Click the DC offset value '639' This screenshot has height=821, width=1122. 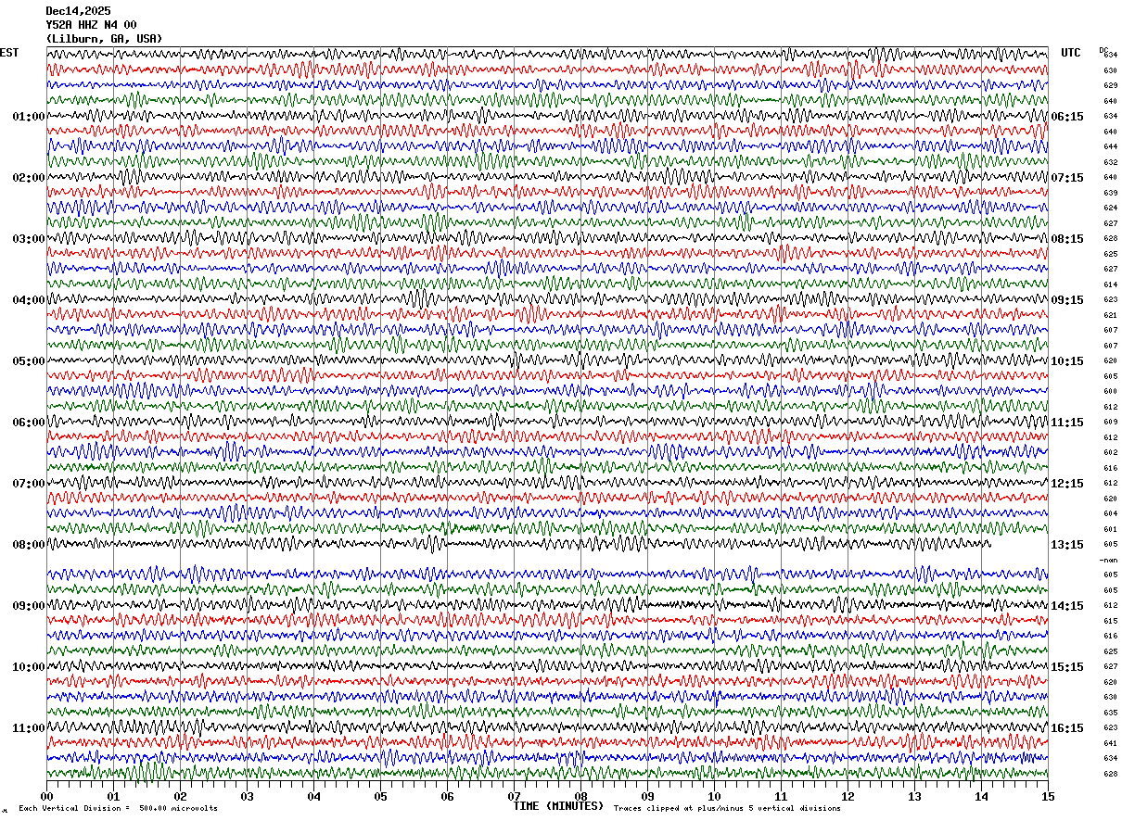(1110, 193)
